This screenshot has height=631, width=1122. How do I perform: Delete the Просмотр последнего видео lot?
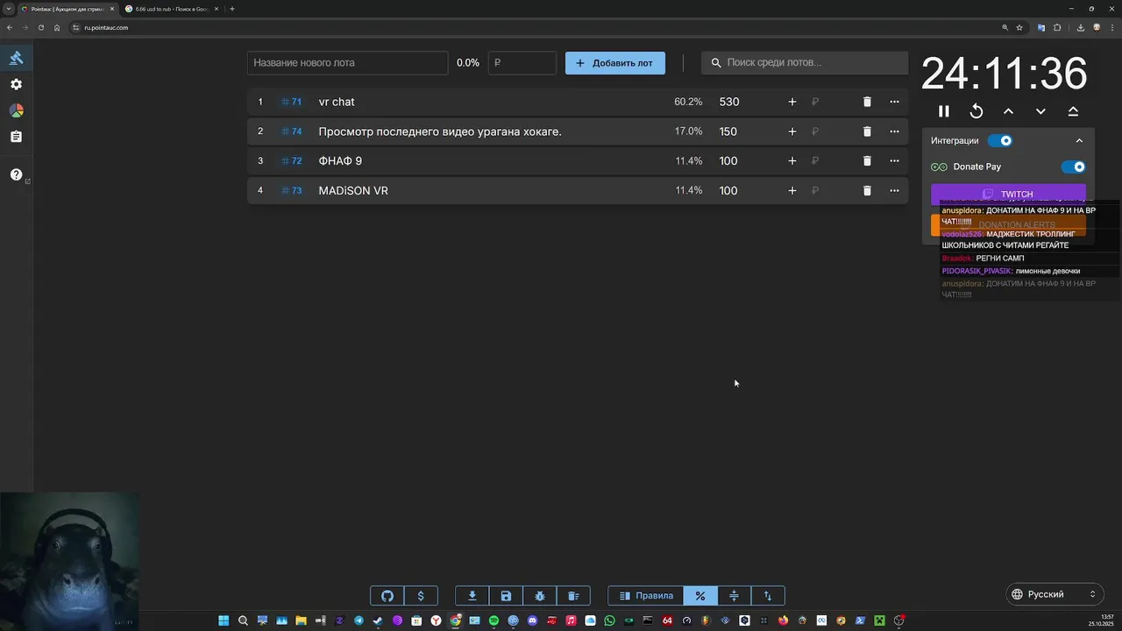(x=867, y=131)
